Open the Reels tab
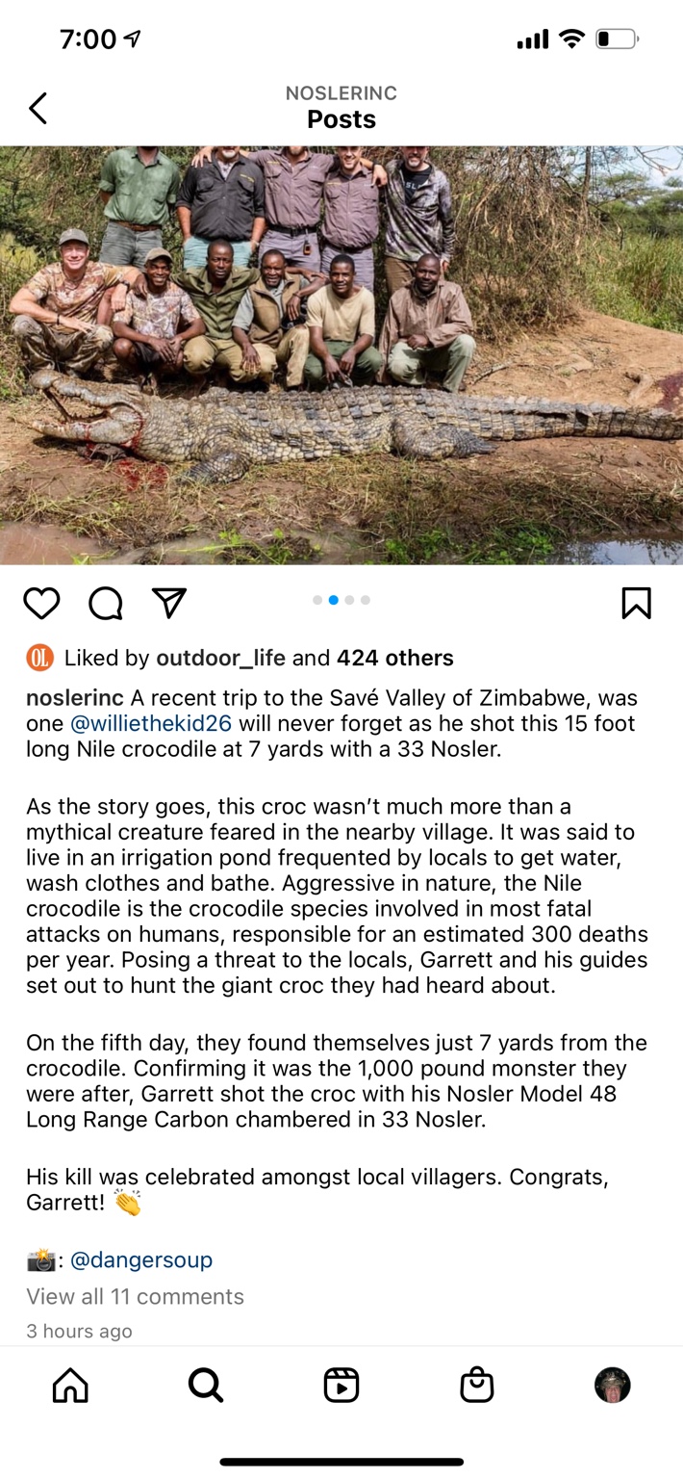Viewport: 683px width, 1479px height. click(x=341, y=1385)
